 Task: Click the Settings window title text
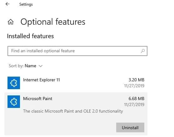point(26,4)
